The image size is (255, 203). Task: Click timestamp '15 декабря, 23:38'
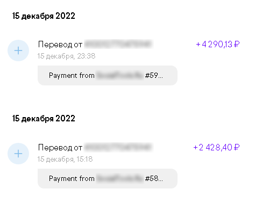[66, 56]
